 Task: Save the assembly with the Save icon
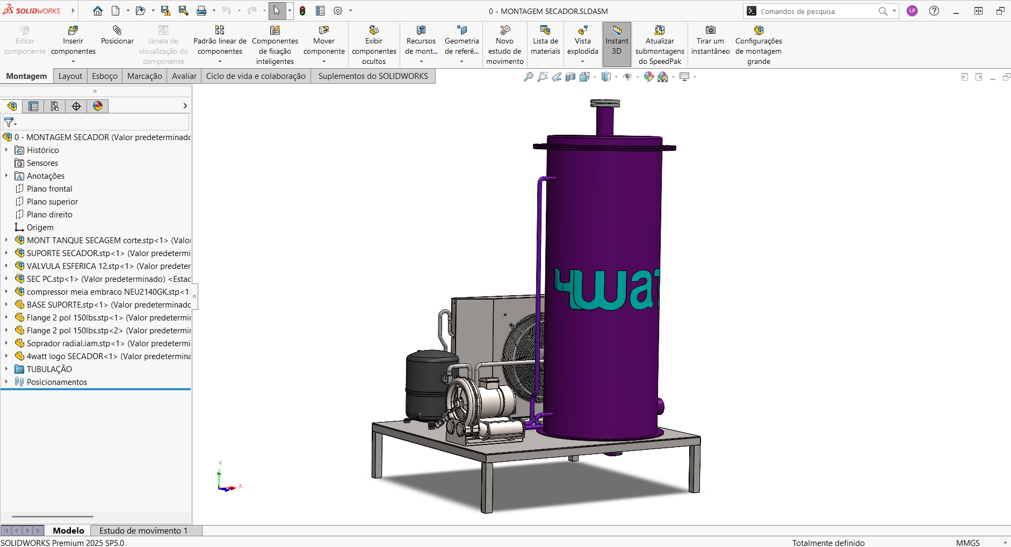tap(165, 11)
